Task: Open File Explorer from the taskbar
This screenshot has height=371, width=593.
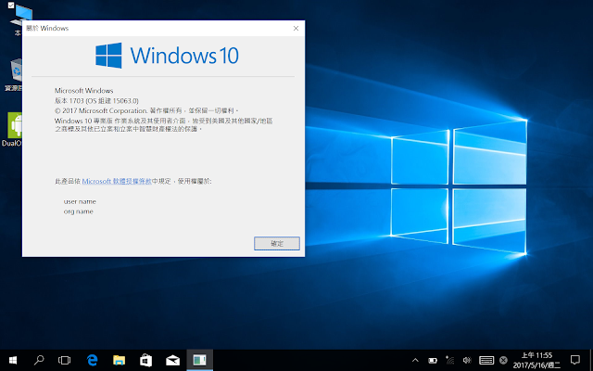Action: point(119,360)
